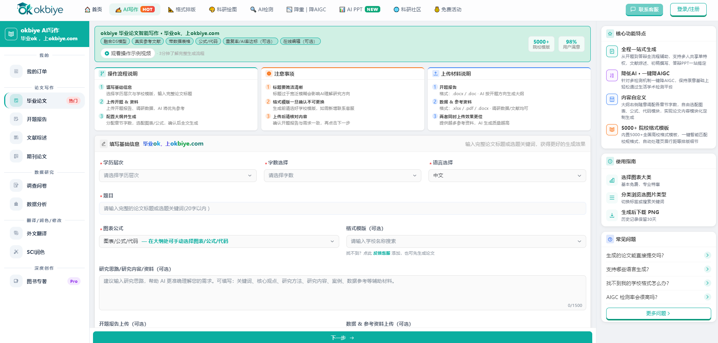This screenshot has width=718, height=343.
Task: Select the 毕业论文 sidebar icon
Action: [x=16, y=101]
